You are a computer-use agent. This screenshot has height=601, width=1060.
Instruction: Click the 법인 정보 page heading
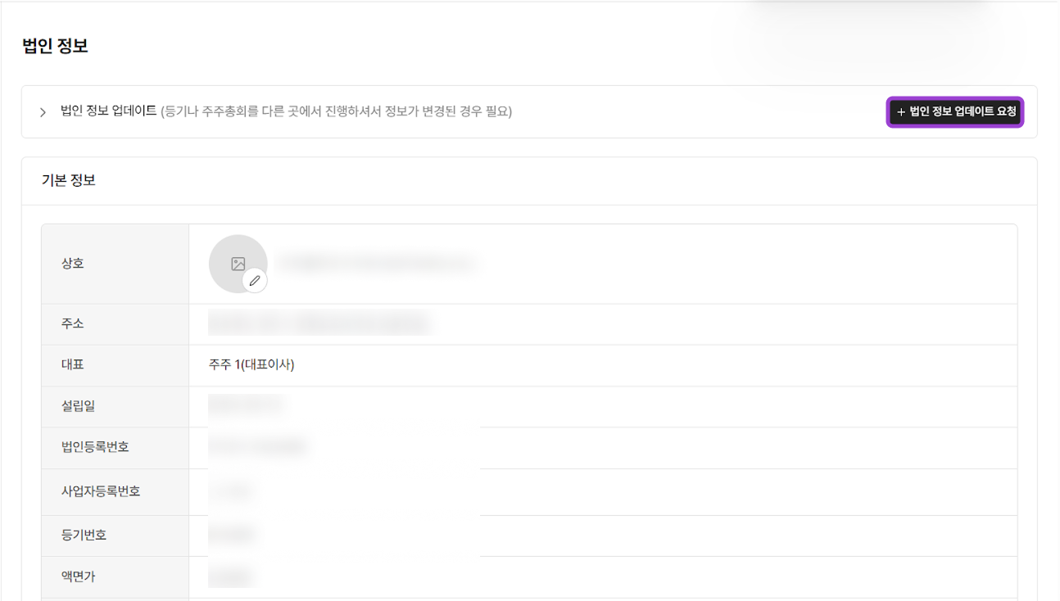tap(55, 46)
